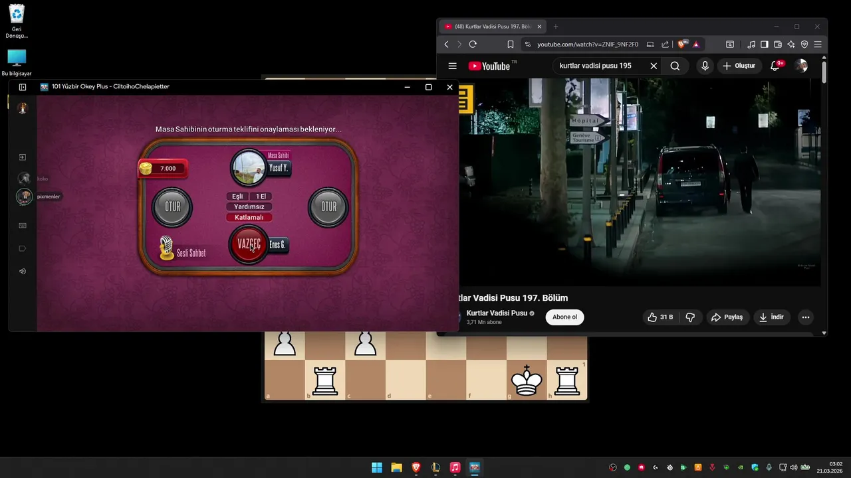This screenshot has height=478, width=851.
Task: Search YouTube by voice microphone
Action: tap(705, 66)
